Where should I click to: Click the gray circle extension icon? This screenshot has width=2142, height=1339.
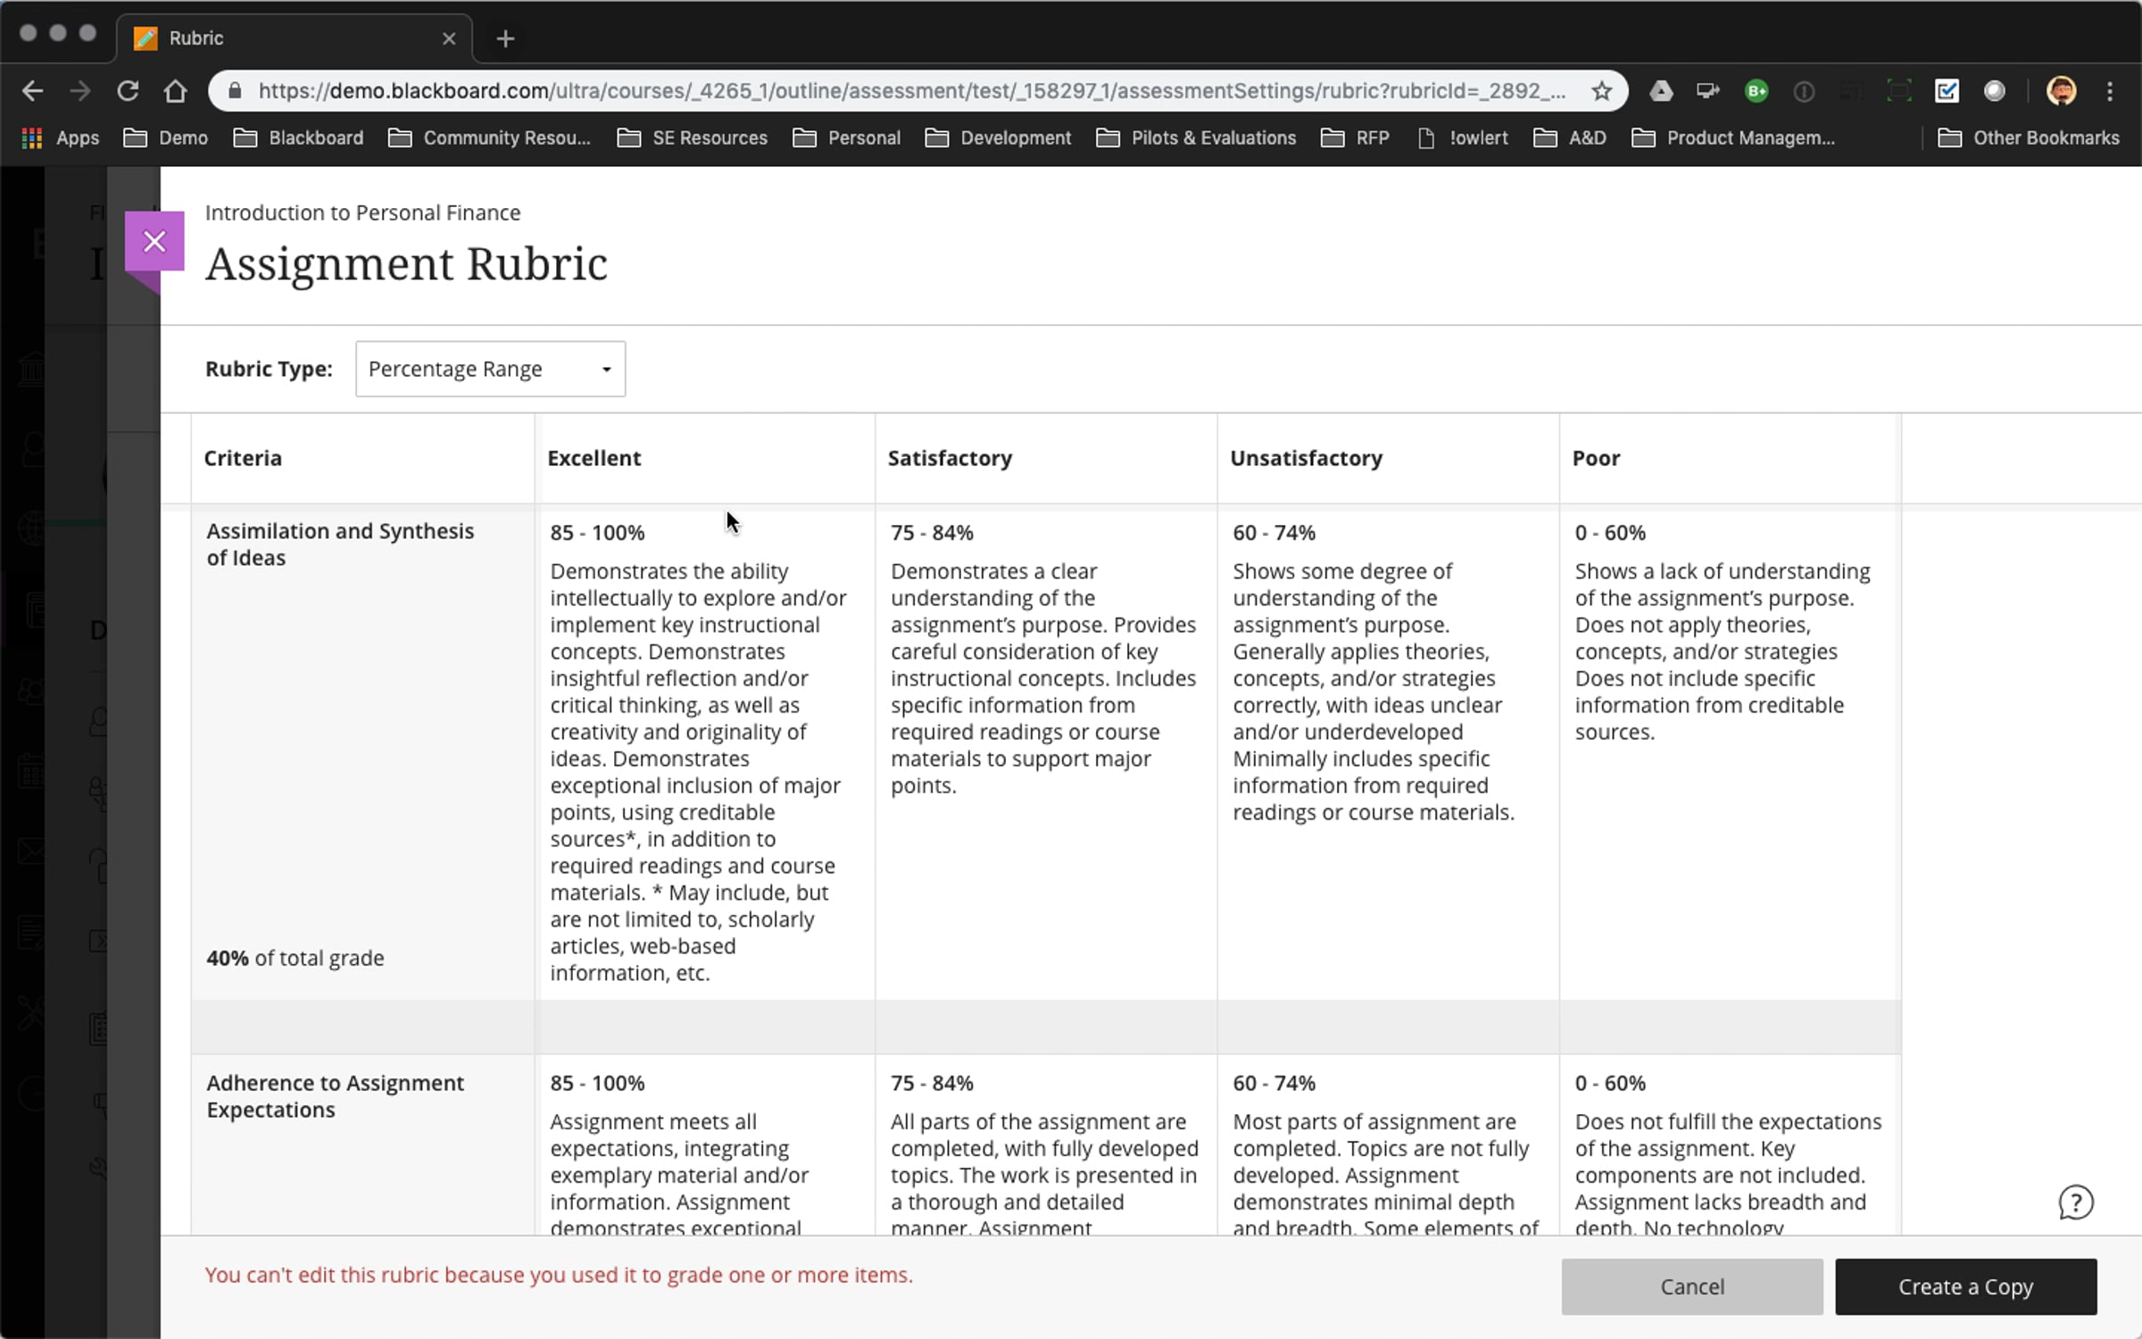pyautogui.click(x=1995, y=91)
